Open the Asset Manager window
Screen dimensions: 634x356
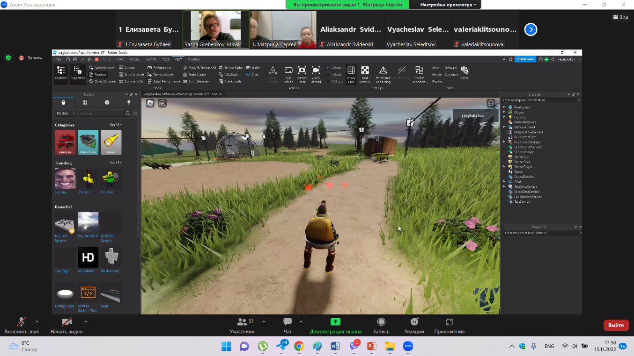[102, 68]
